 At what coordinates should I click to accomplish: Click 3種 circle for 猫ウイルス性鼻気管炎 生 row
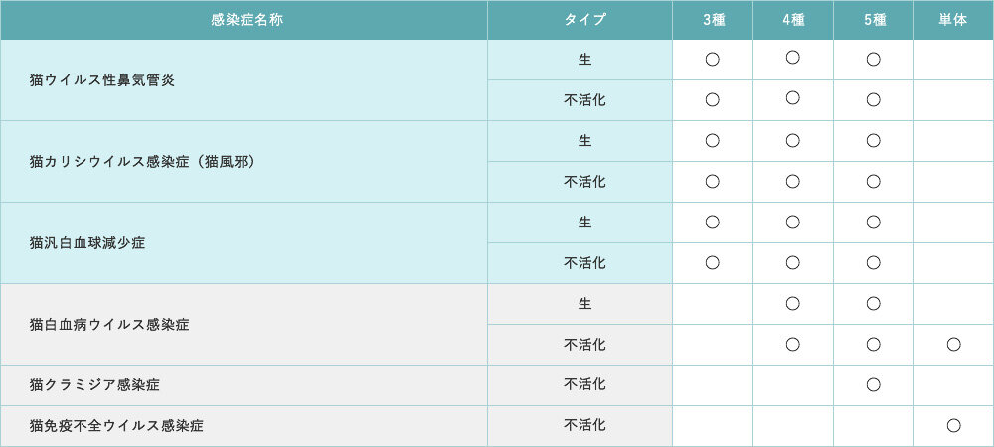point(713,59)
